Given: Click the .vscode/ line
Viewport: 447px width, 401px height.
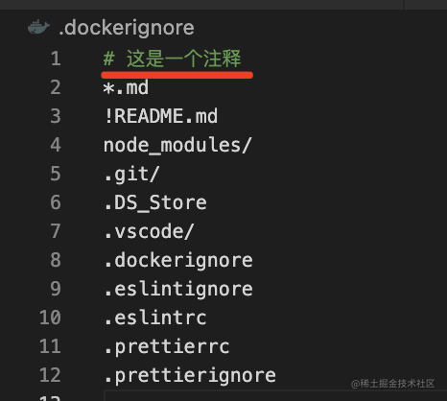Looking at the screenshot, I should click(149, 231).
